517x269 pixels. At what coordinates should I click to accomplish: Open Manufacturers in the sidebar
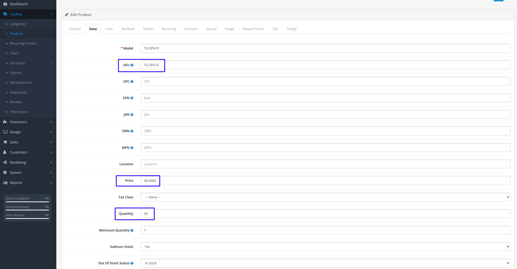[x=21, y=83]
